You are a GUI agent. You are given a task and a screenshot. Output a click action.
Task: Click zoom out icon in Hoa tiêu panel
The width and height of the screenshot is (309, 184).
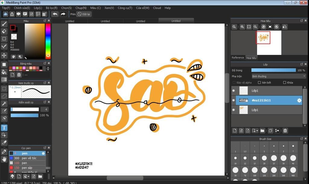tap(255, 27)
